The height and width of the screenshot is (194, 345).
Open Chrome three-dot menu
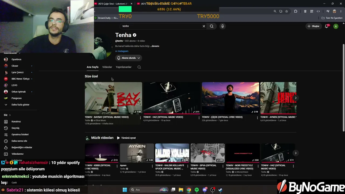341,11
